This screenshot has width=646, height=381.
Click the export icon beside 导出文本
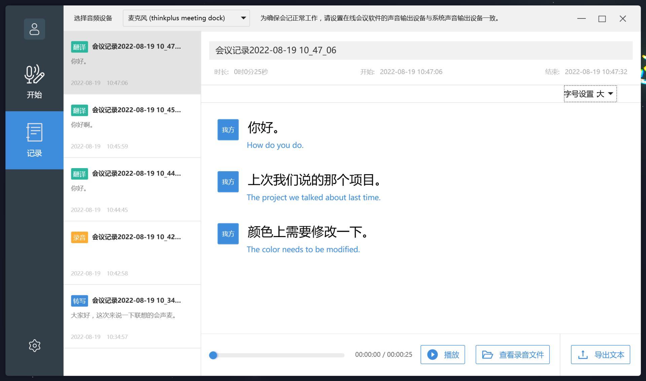click(582, 354)
